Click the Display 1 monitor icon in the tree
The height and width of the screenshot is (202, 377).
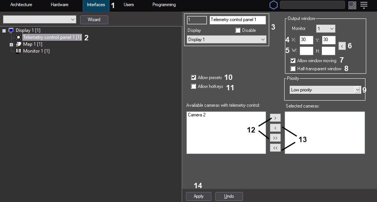pyautogui.click(x=11, y=30)
